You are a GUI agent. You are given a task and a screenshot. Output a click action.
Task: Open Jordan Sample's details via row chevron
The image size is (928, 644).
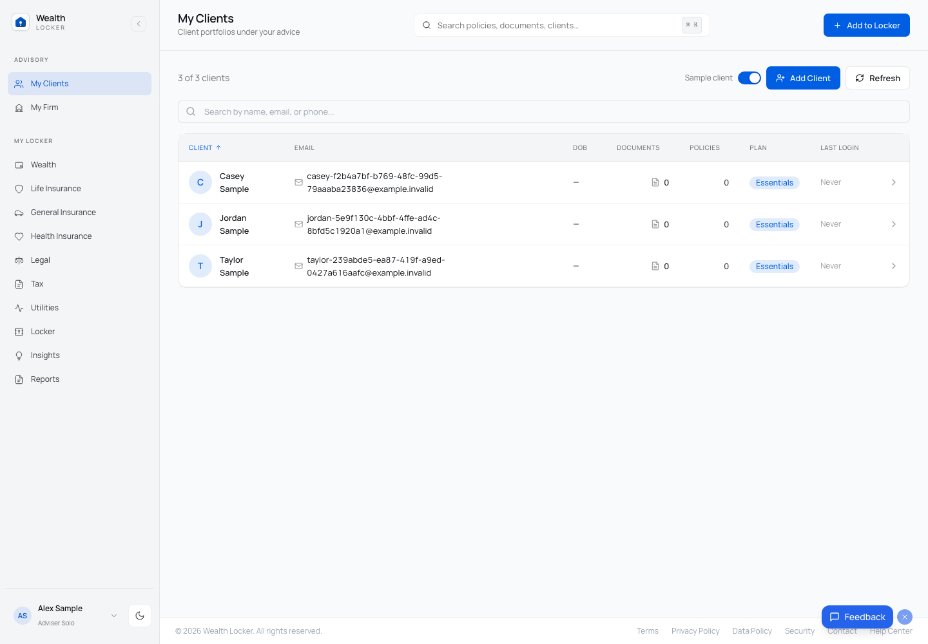(x=894, y=224)
